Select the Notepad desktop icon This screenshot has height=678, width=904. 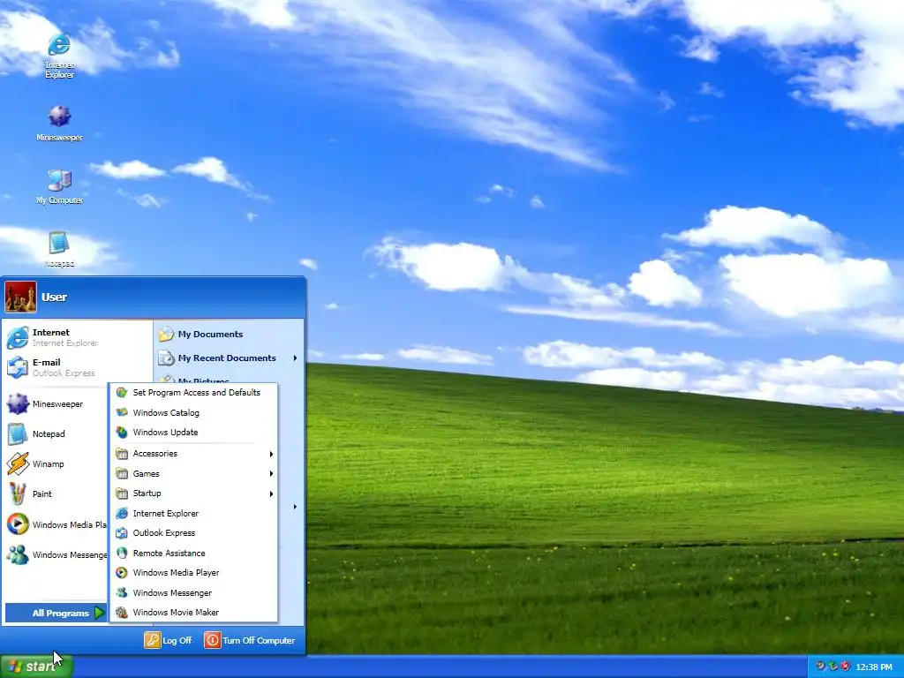coord(59,249)
